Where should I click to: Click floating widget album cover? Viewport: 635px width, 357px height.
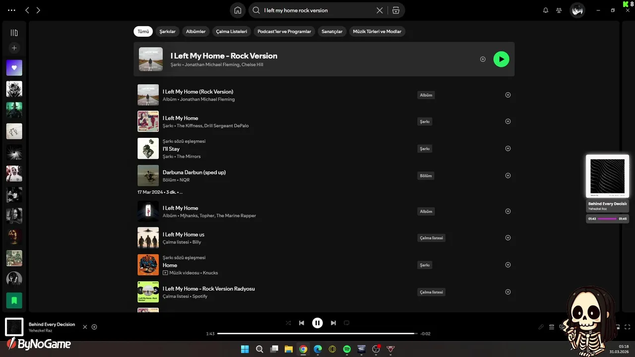[607, 176]
